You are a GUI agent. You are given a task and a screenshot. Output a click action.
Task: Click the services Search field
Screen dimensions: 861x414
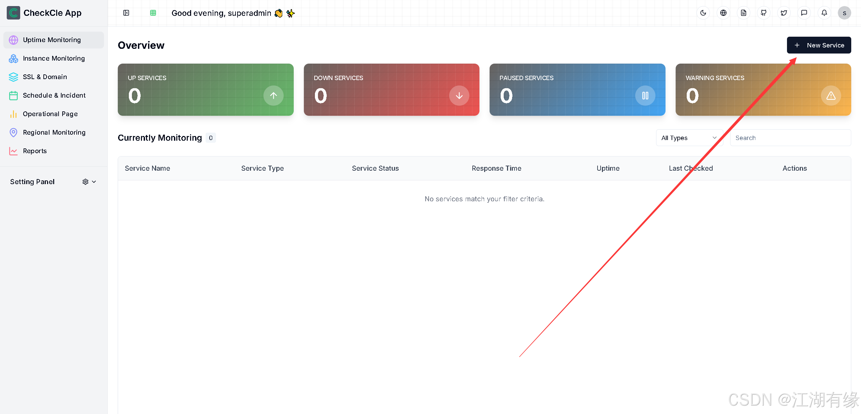point(790,138)
